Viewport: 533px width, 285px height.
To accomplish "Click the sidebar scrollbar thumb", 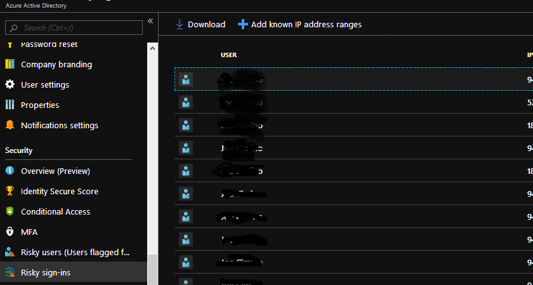I will (x=153, y=269).
